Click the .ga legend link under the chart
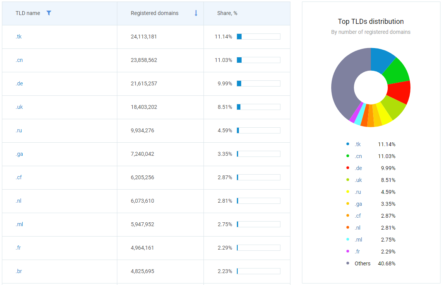This screenshot has height=285, width=442. coord(358,204)
